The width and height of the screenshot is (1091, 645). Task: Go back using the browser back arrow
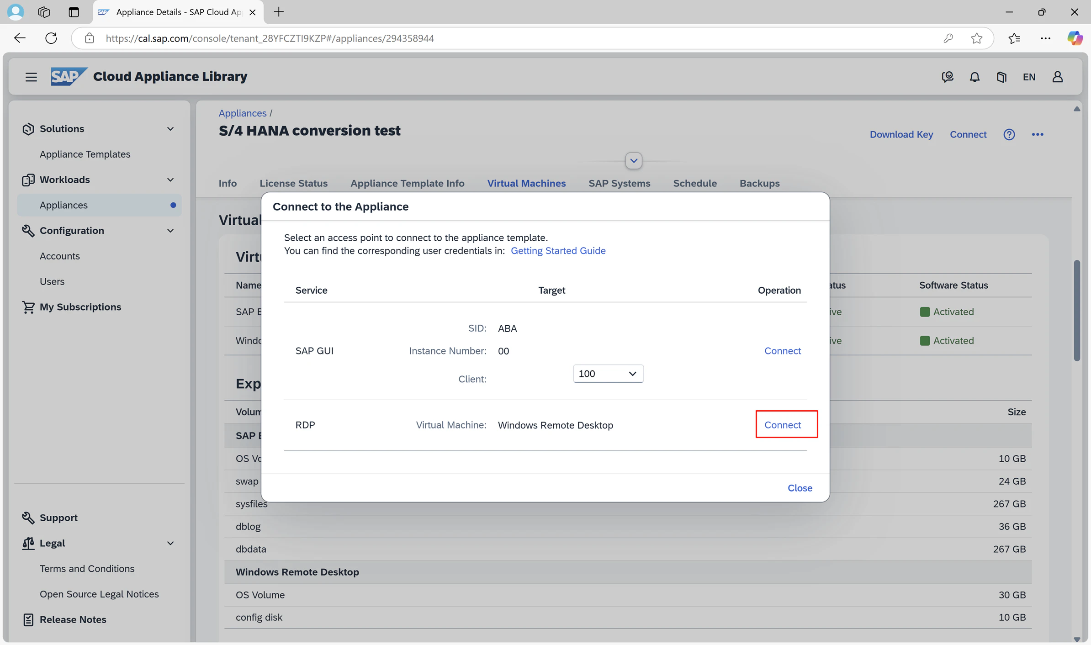click(20, 38)
